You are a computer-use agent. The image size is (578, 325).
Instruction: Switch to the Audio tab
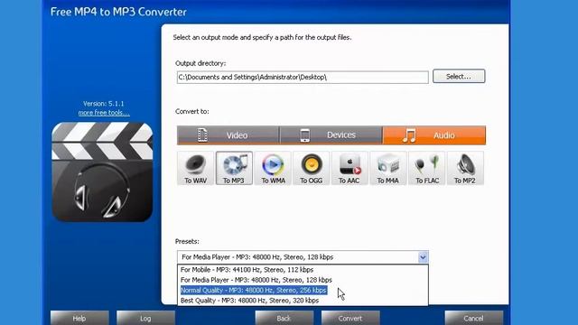[x=434, y=135]
